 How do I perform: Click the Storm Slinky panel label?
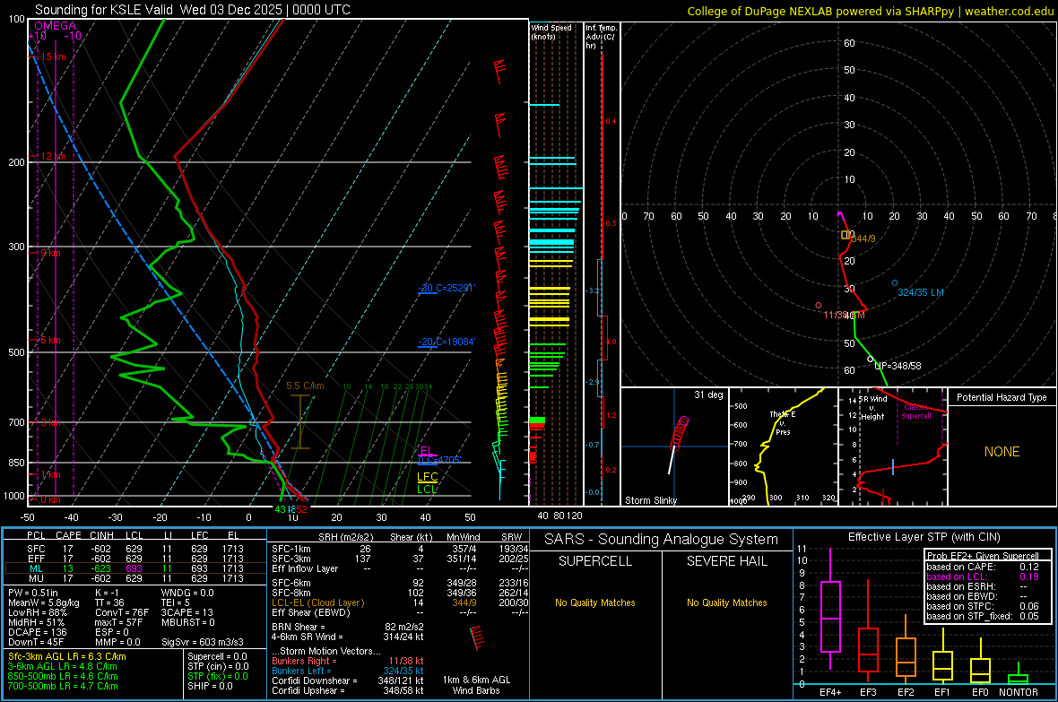[650, 501]
